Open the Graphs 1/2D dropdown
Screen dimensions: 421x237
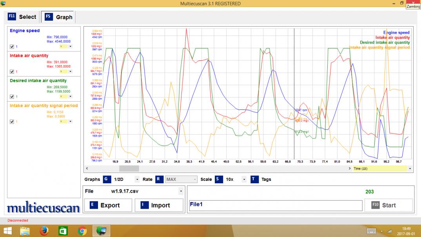pyautogui.click(x=137, y=179)
